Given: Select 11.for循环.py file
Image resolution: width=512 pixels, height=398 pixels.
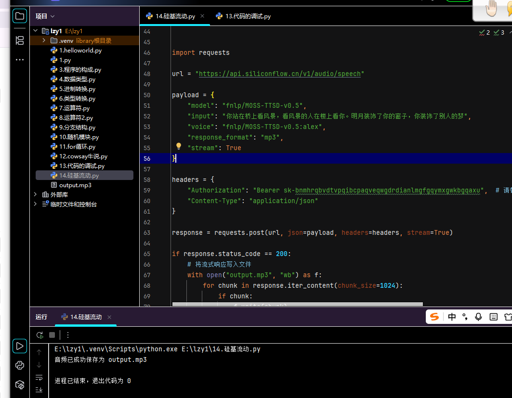Looking at the screenshot, I should point(77,146).
